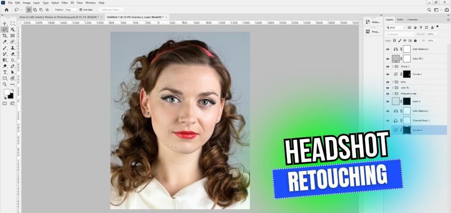451x213 pixels.
Task: Go to the Home screen
Action: point(6,10)
